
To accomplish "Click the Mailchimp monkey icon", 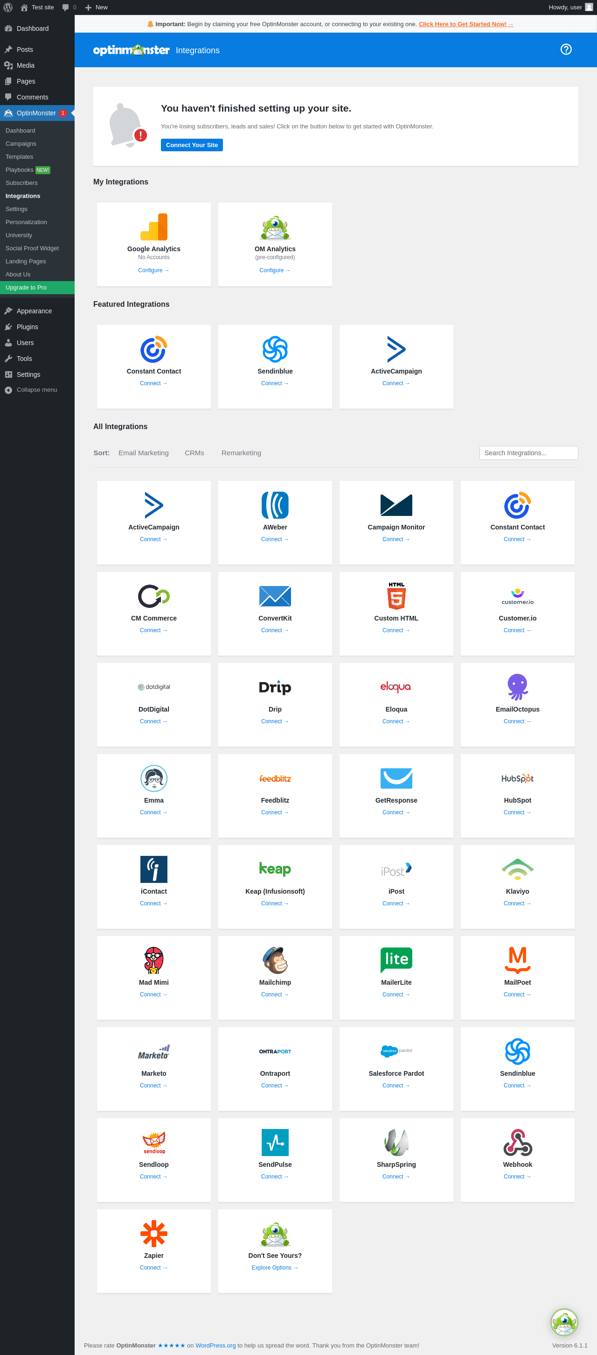I will click(x=275, y=960).
